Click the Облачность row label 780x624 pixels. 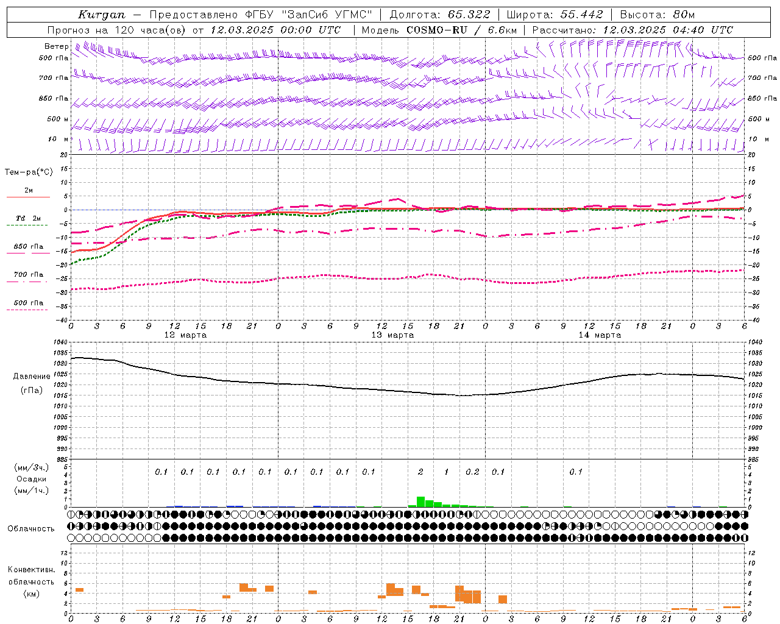point(31,528)
